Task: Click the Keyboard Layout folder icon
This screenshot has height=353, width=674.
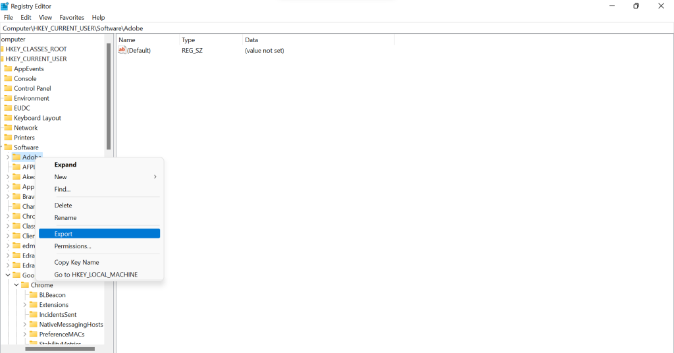Action: click(x=8, y=118)
